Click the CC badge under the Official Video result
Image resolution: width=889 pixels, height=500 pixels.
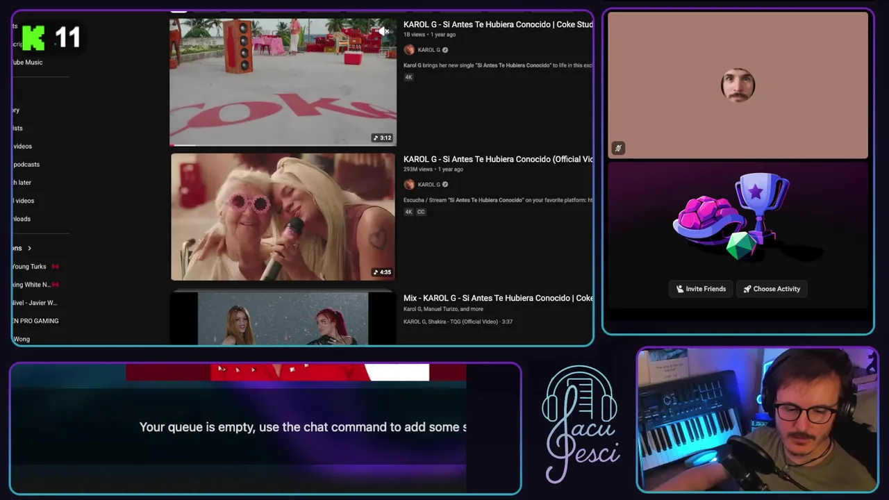tap(421, 212)
